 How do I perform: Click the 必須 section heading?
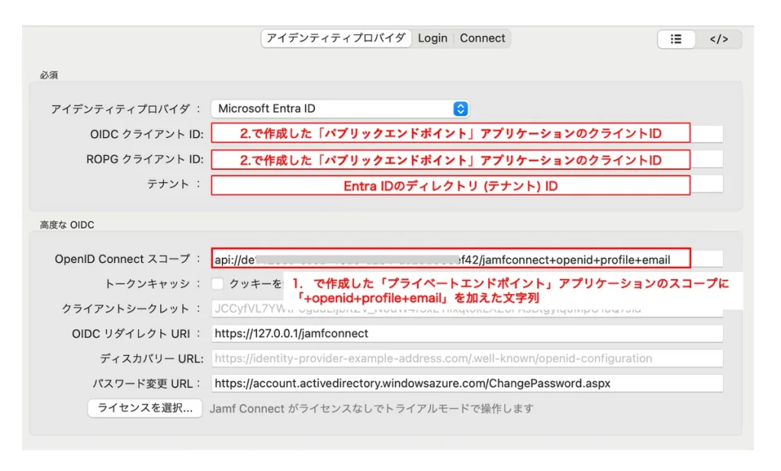50,75
